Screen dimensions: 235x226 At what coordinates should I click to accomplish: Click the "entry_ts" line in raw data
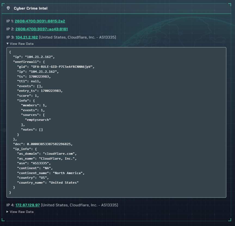(x=38, y=91)
